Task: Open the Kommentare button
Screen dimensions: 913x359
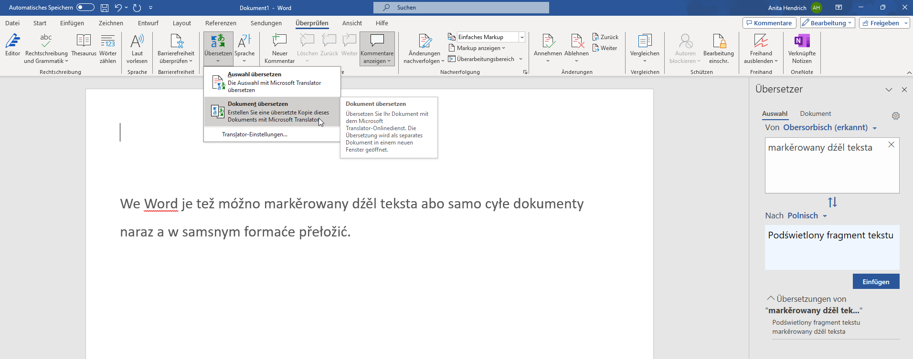Action: click(769, 23)
